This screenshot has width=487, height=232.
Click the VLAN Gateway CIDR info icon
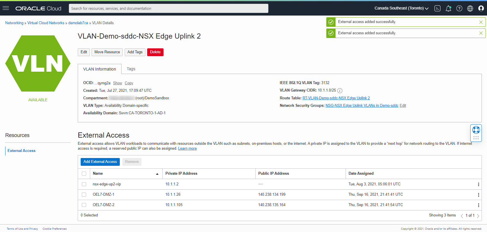coord(340,91)
